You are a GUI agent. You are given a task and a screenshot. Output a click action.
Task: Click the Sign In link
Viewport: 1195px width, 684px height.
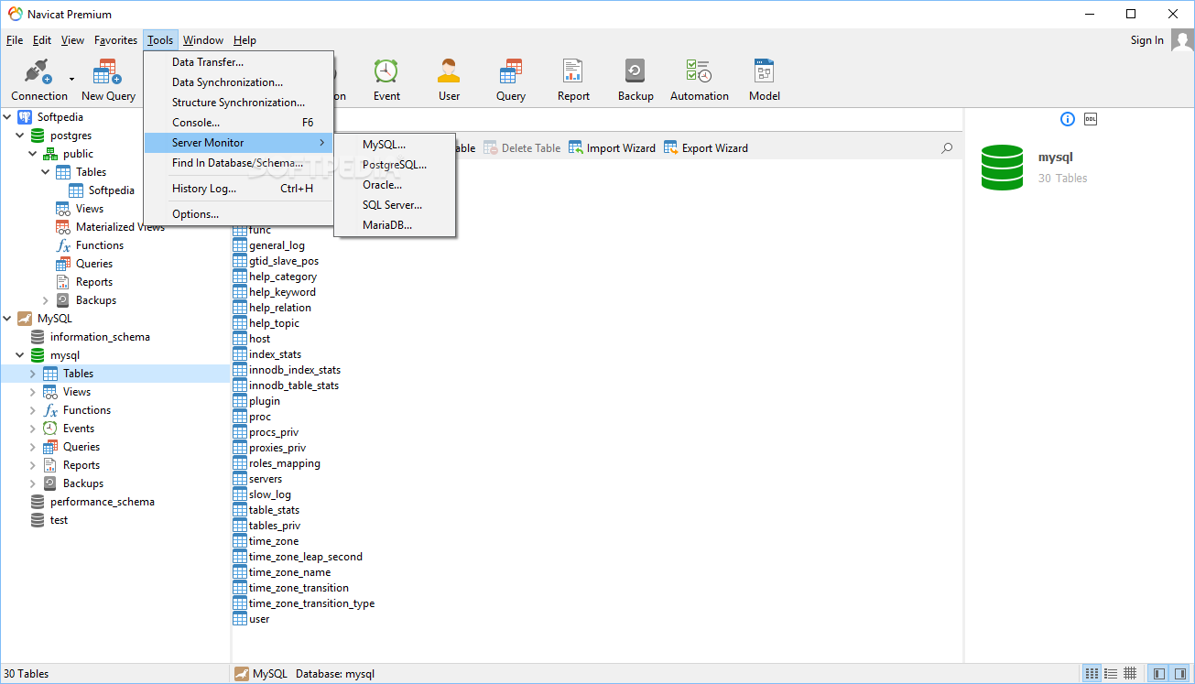point(1146,40)
